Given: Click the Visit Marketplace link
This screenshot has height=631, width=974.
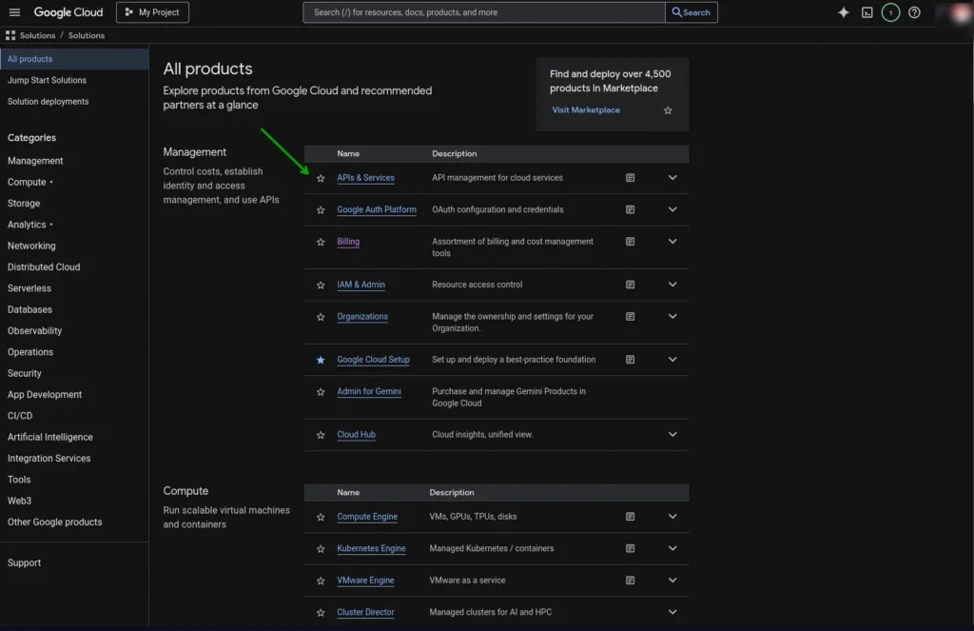Looking at the screenshot, I should [586, 110].
